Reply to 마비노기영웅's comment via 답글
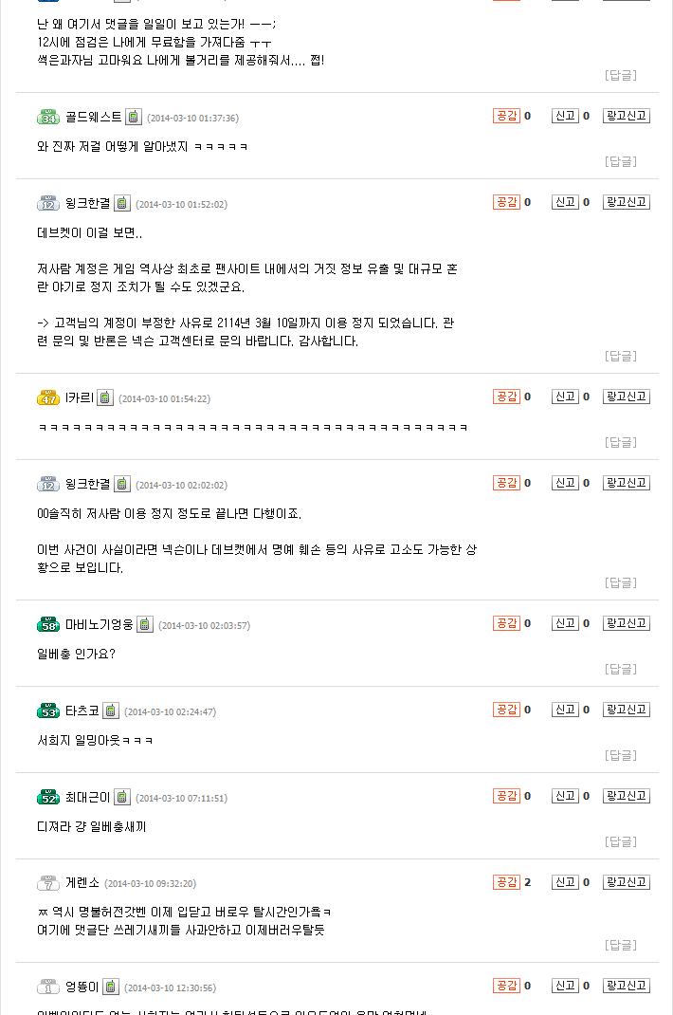The image size is (673, 1015). [x=621, y=669]
